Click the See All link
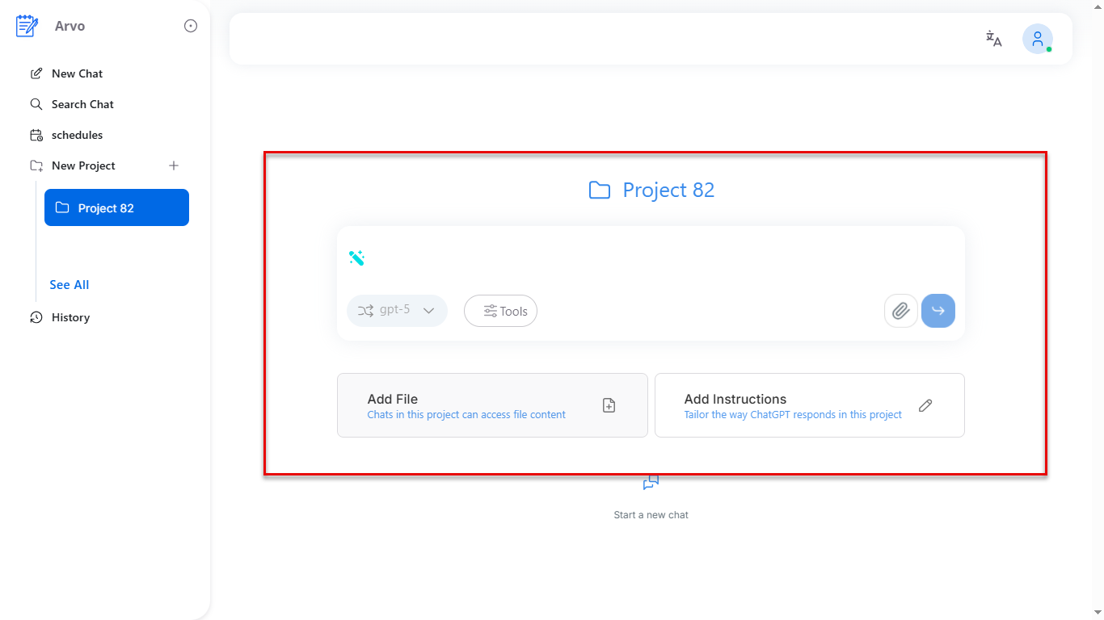The height and width of the screenshot is (620, 1104). click(x=69, y=284)
